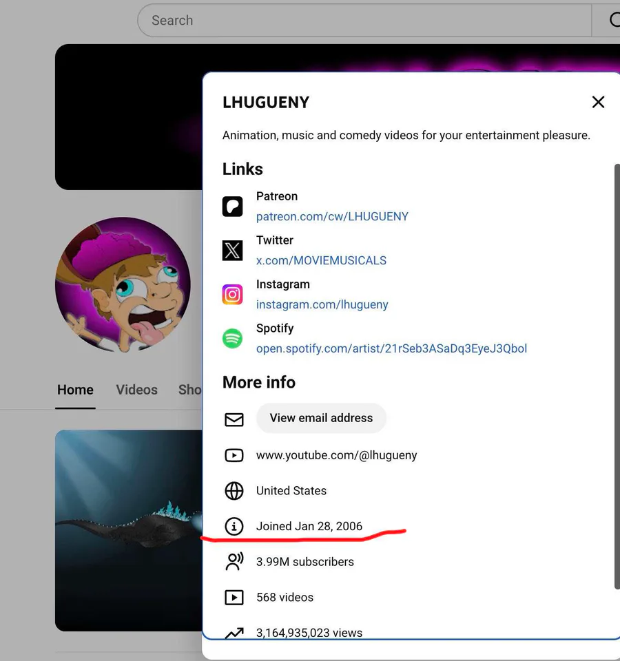
Task: Click the Twitter label
Action: [x=275, y=240]
